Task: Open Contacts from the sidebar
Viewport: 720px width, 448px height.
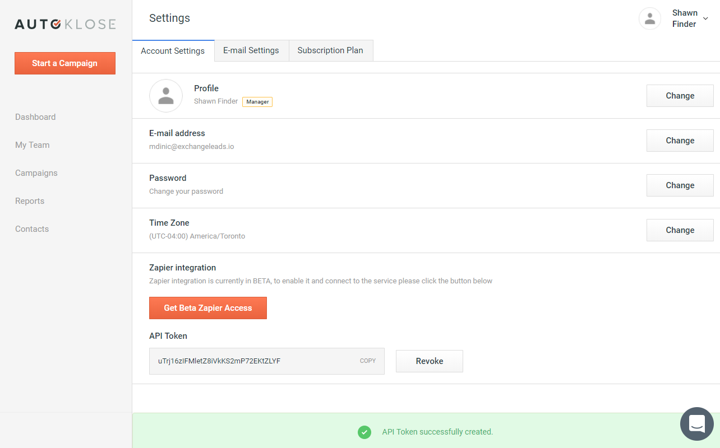Action: 32,229
